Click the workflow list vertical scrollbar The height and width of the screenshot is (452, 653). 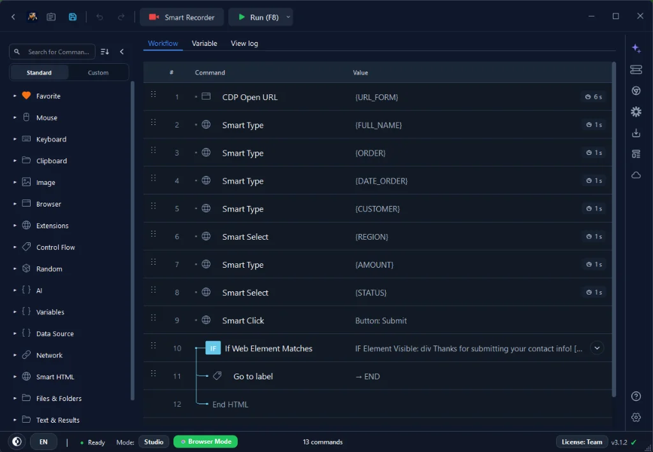pyautogui.click(x=613, y=229)
